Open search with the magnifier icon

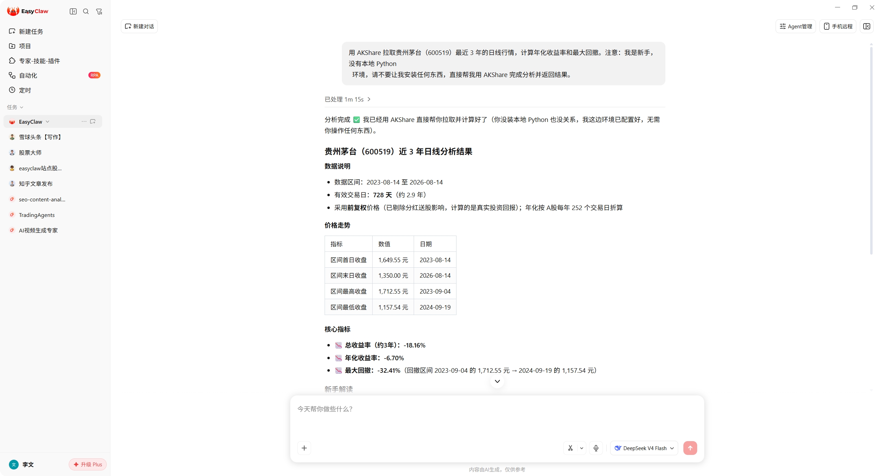tap(86, 11)
